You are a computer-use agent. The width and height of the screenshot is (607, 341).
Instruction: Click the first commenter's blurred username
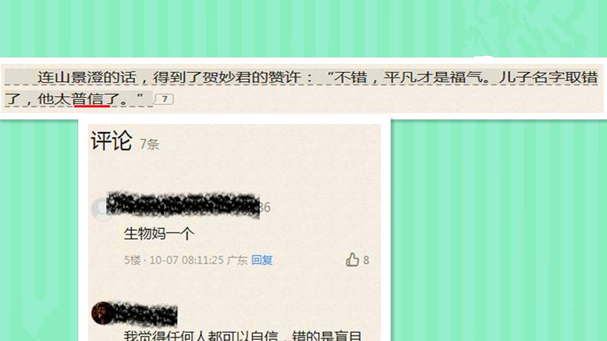[x=183, y=204]
